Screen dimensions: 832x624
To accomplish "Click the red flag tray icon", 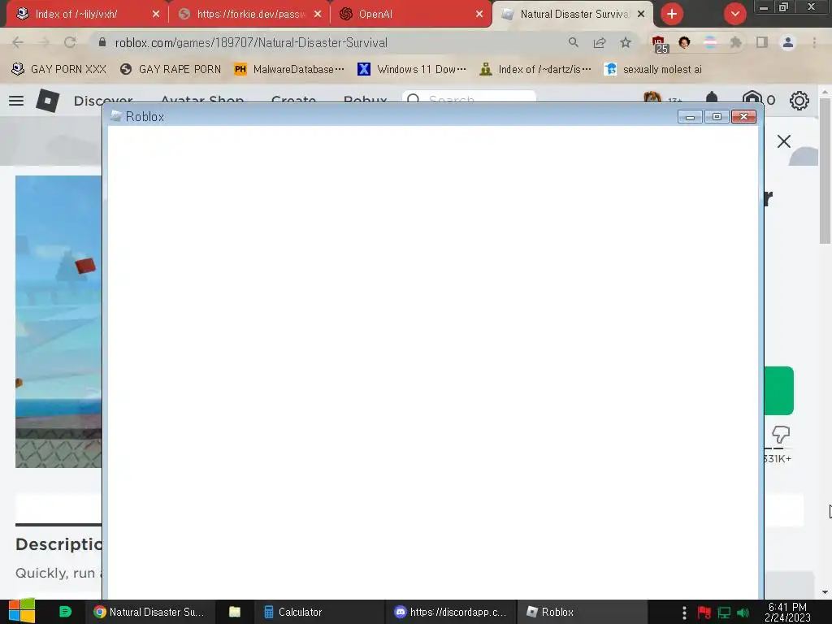I will pos(704,613).
